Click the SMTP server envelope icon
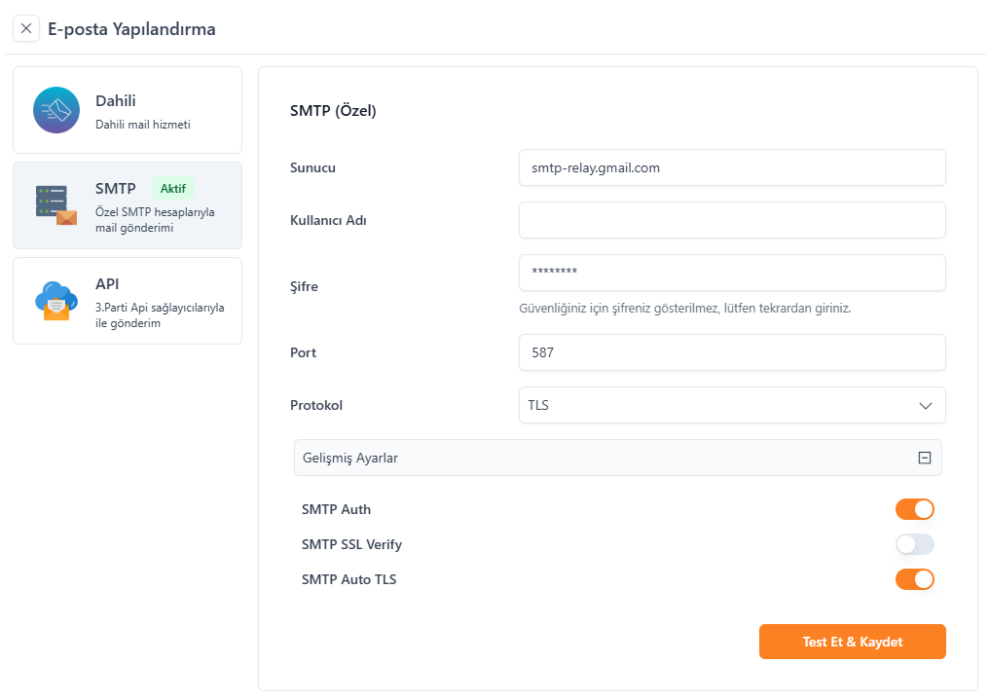 (55, 205)
